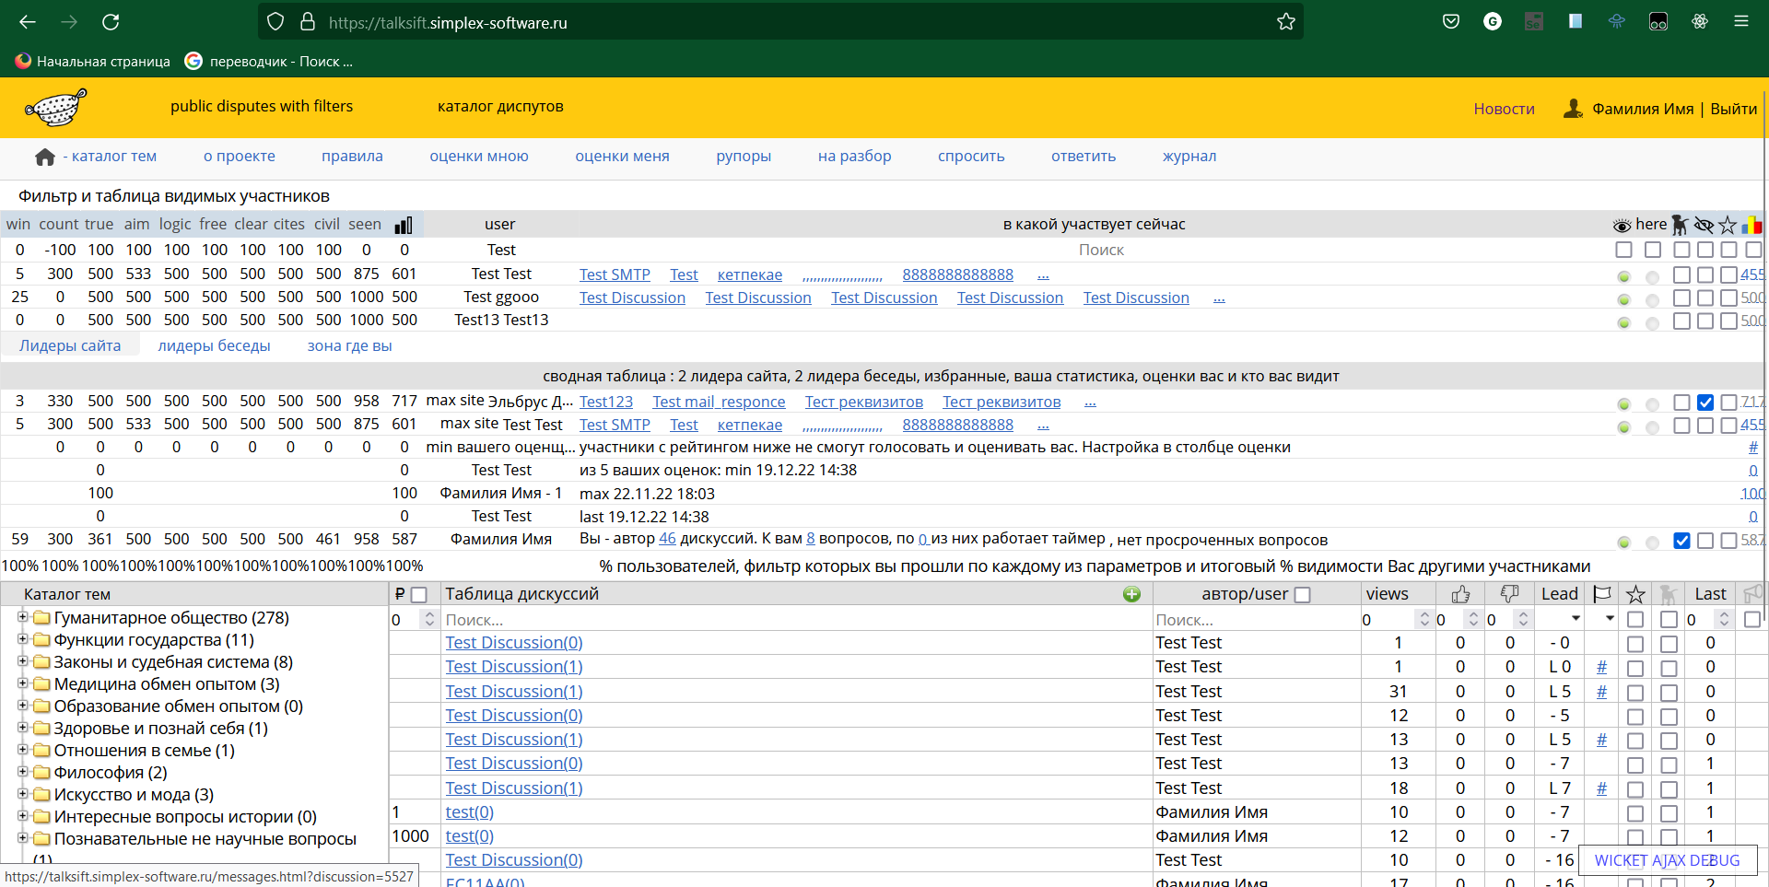Click the star icon in participants header
This screenshot has height=887, width=1769.
point(1728,225)
